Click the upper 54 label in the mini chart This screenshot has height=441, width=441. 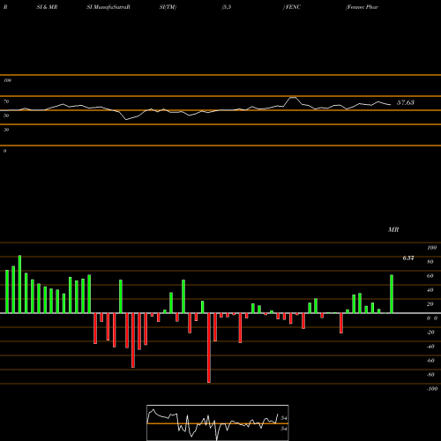click(284, 418)
